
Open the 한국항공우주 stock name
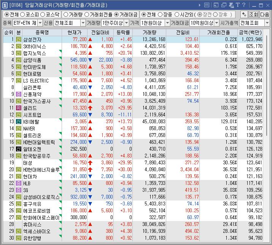pos(37,156)
